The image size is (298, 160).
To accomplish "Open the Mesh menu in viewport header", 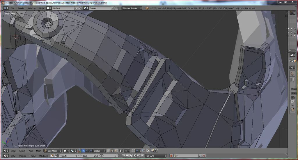I will pyautogui.click(x=38, y=151).
